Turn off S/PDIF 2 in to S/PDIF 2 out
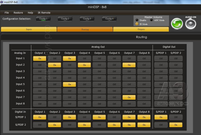Image resolution: width=201 pixels, height=135 pixels. coord(176,125)
